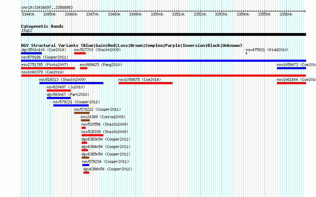Click the small red nsv520556 bar

(x=84, y=128)
